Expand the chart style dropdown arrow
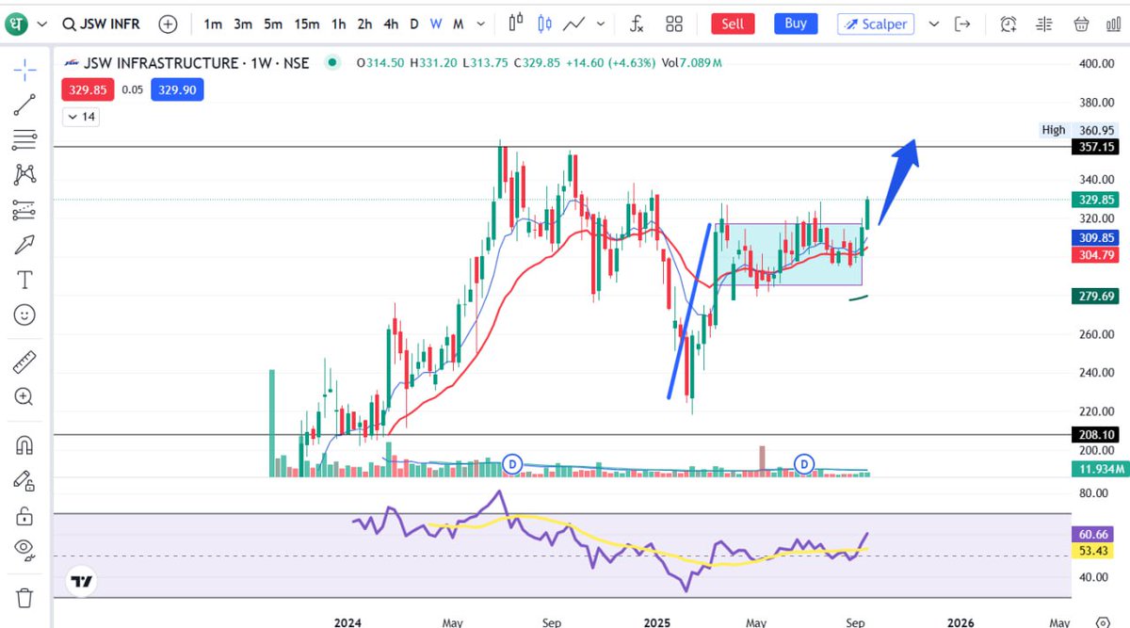Screen dimensions: 1130x628 click(601, 24)
